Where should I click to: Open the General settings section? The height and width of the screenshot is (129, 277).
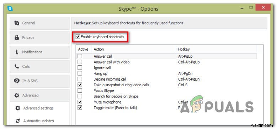pos(39,23)
